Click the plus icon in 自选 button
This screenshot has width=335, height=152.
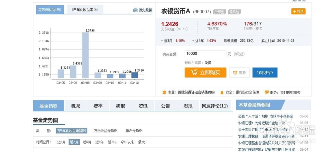coord(294,11)
